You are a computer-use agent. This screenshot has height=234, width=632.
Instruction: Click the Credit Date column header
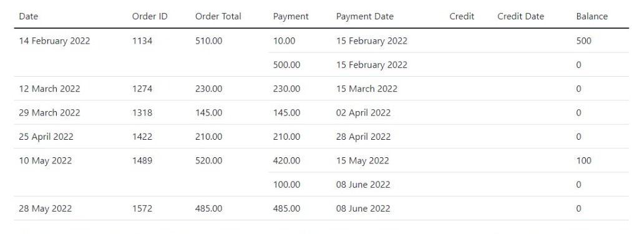520,17
